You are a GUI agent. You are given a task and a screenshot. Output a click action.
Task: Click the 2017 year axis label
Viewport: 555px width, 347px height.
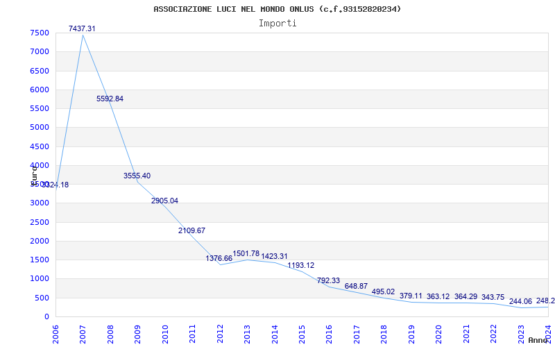(x=357, y=334)
